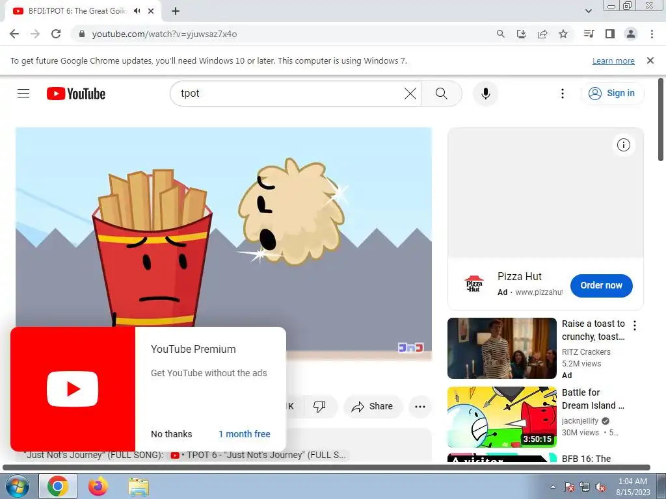This screenshot has width=666, height=499.
Task: Bookmark this page with the star icon
Action: point(563,34)
